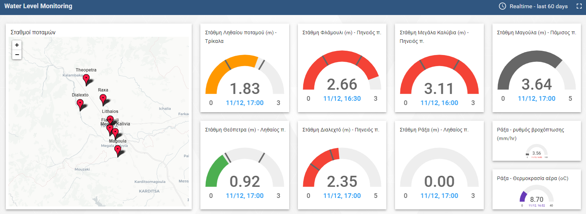
Task: Click the red Μεγάλα Καλύβια gauge arc
Action: click(439, 61)
